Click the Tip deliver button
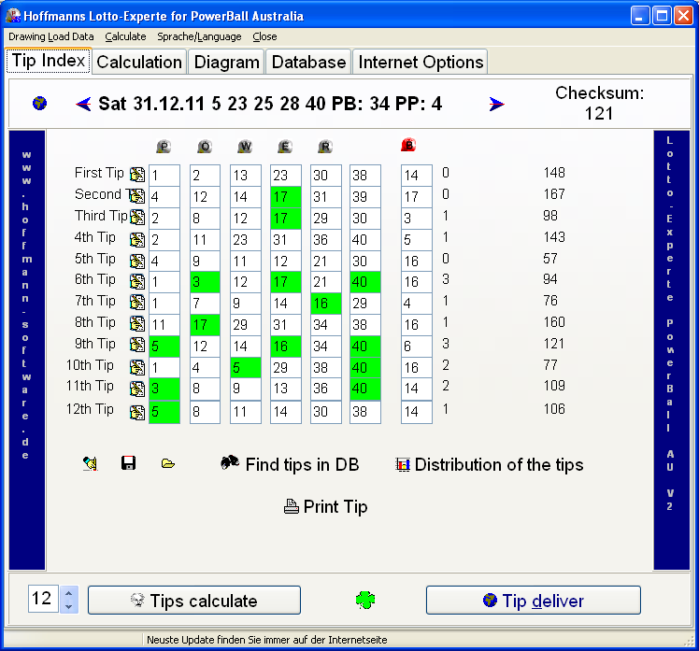The height and width of the screenshot is (651, 699). coord(534,601)
